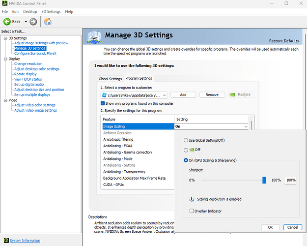Uncheck Show only programs found on this computer

point(103,103)
